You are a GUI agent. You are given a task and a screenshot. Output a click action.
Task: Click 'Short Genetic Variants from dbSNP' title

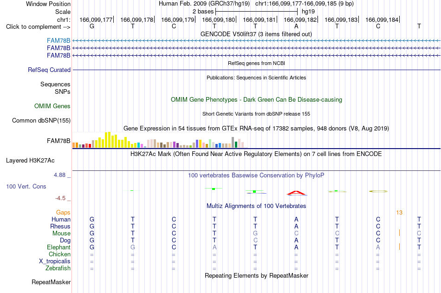(x=256, y=114)
